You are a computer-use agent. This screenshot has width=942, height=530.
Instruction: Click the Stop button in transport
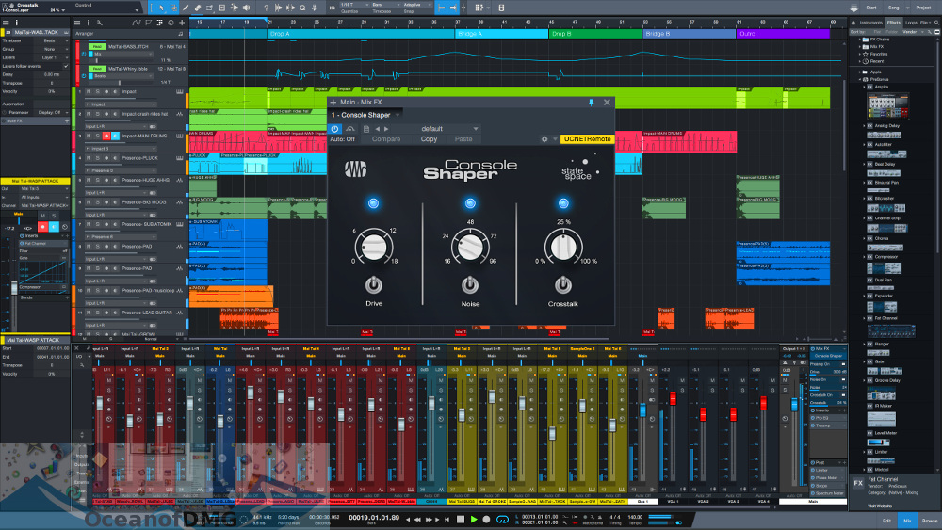(x=461, y=520)
